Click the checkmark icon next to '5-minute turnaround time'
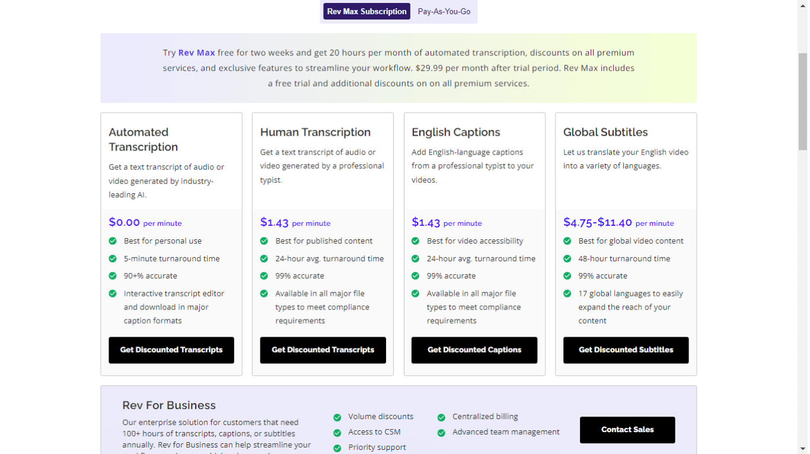The width and height of the screenshot is (810, 454). [113, 259]
